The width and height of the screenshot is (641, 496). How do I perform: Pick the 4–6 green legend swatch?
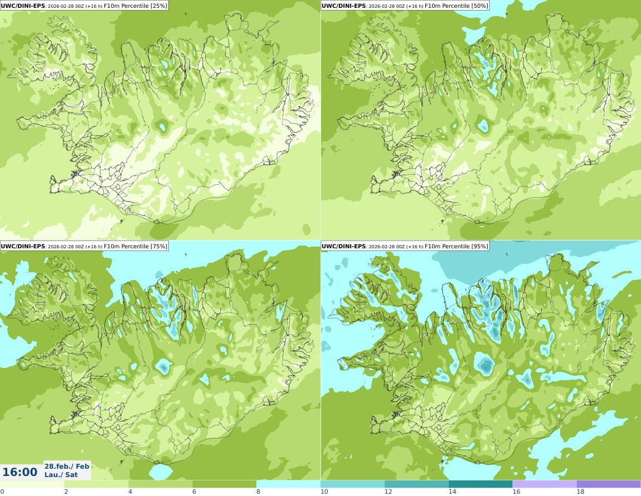pos(161,484)
